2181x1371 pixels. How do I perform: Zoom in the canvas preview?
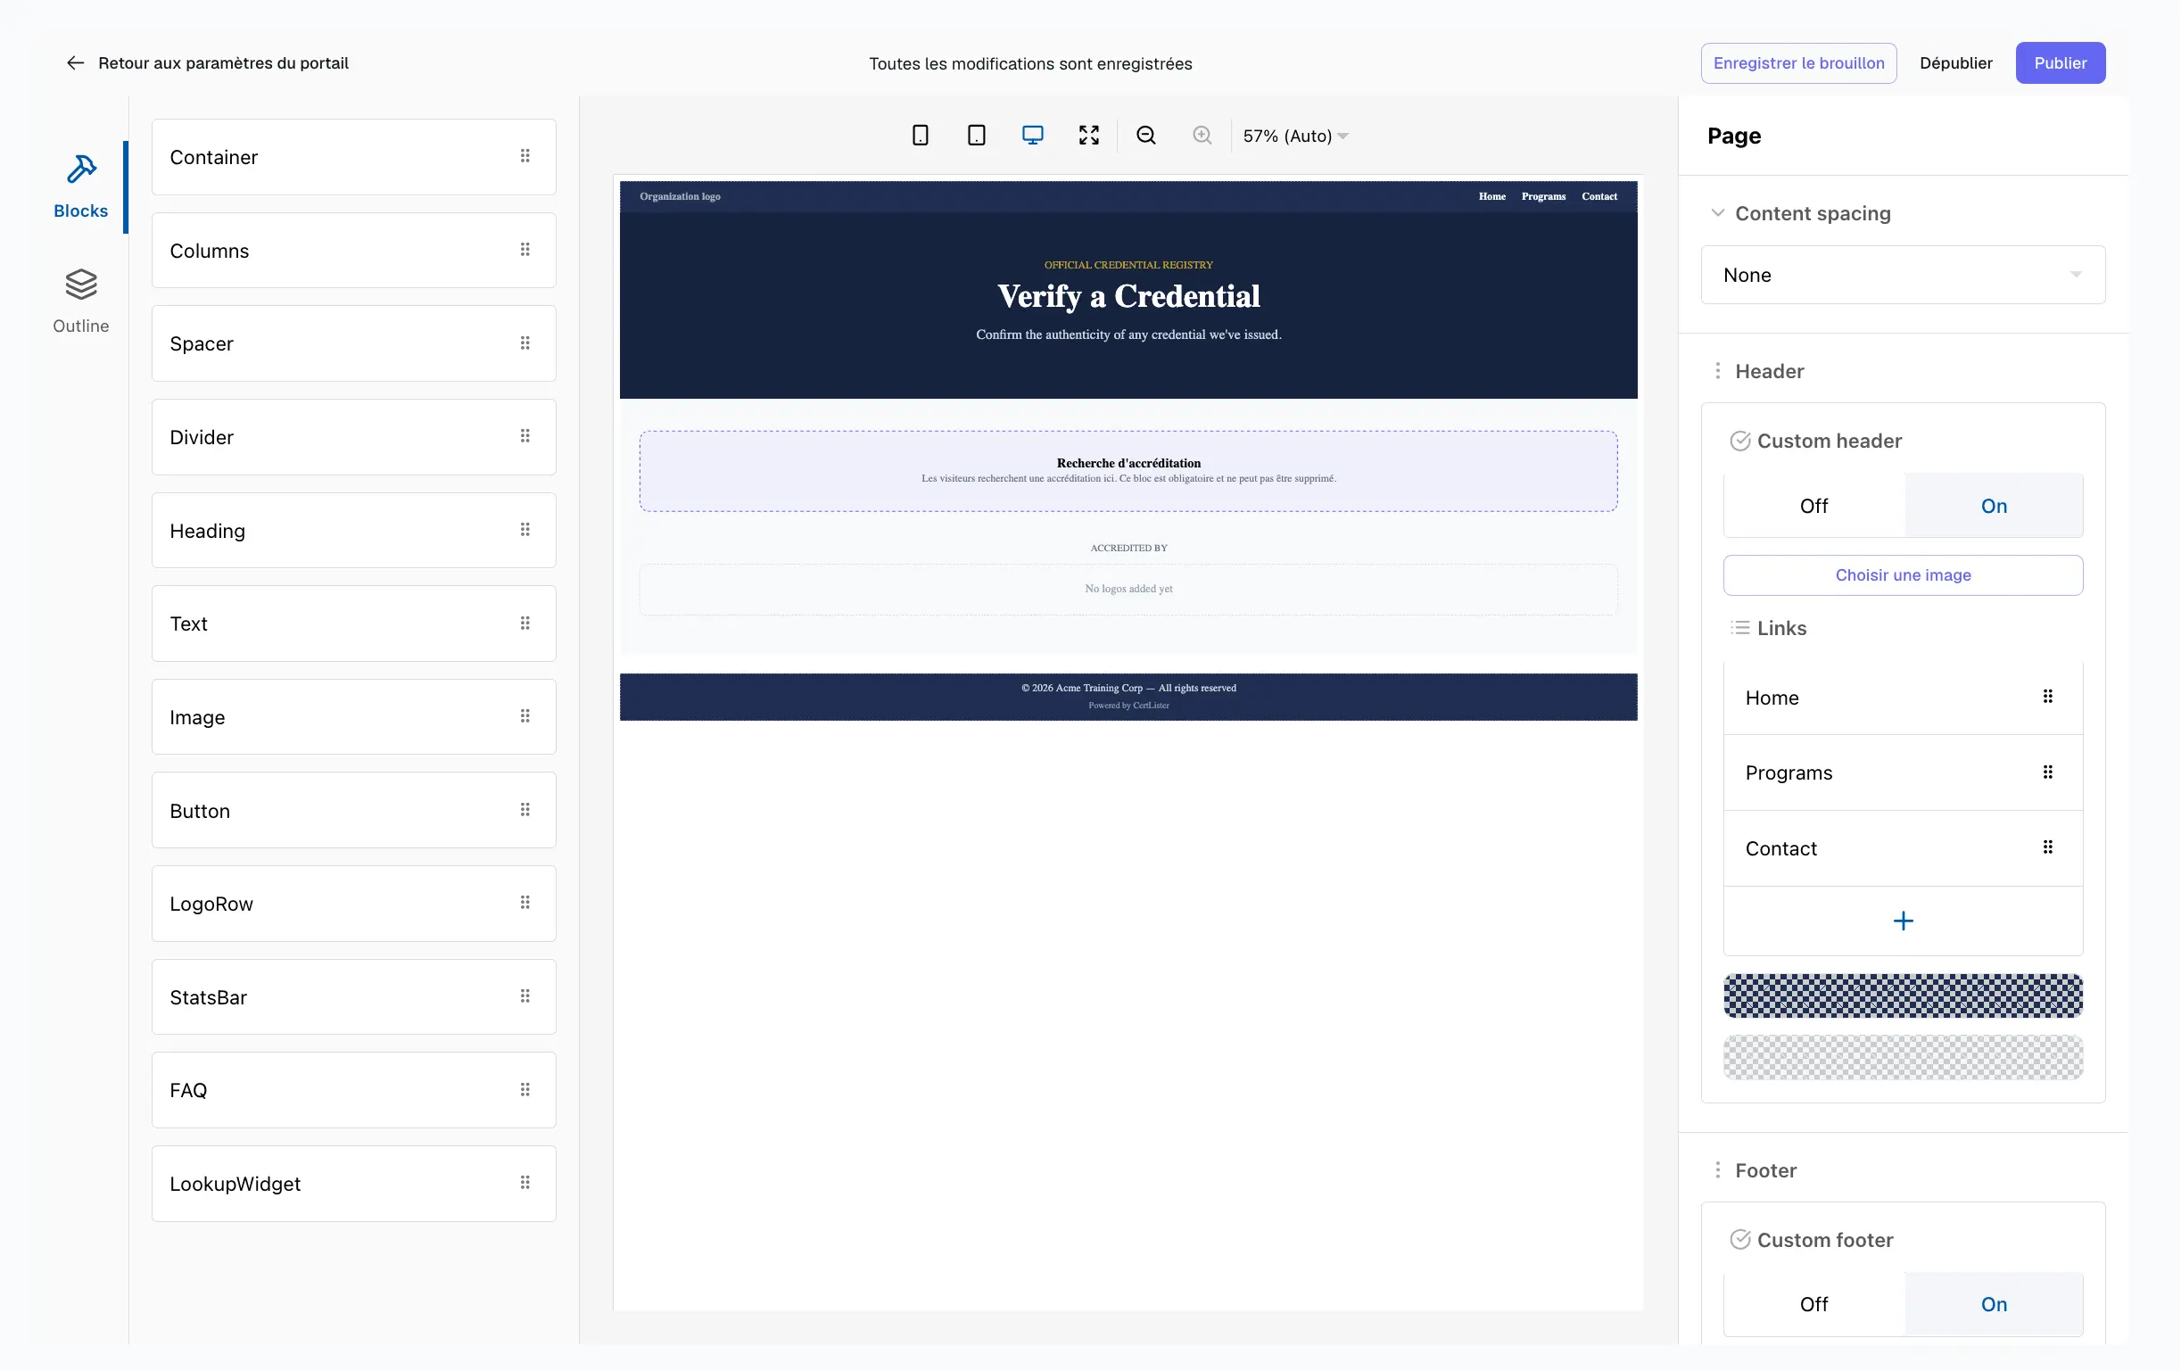click(1202, 136)
